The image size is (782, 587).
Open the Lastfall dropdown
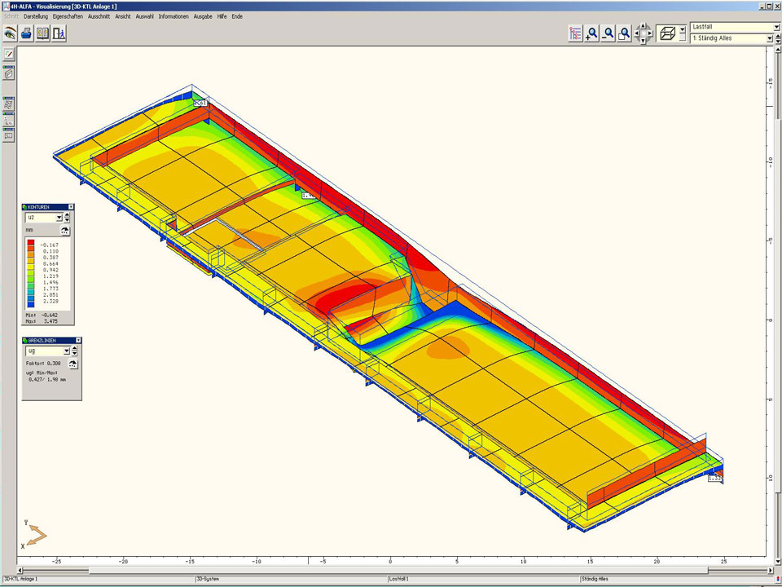(x=768, y=27)
